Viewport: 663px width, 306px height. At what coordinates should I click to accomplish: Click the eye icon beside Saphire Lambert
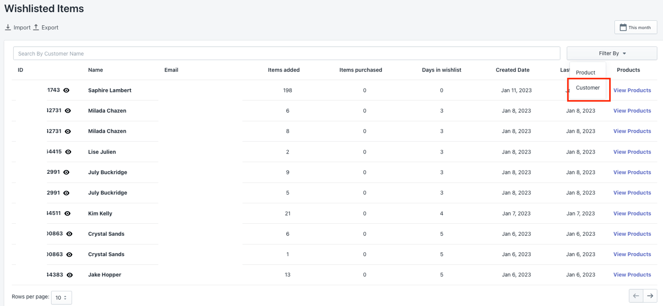pos(66,91)
